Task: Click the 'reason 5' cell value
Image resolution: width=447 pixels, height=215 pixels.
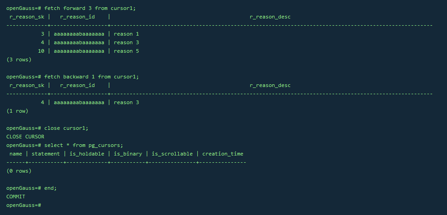Action: tap(126, 51)
